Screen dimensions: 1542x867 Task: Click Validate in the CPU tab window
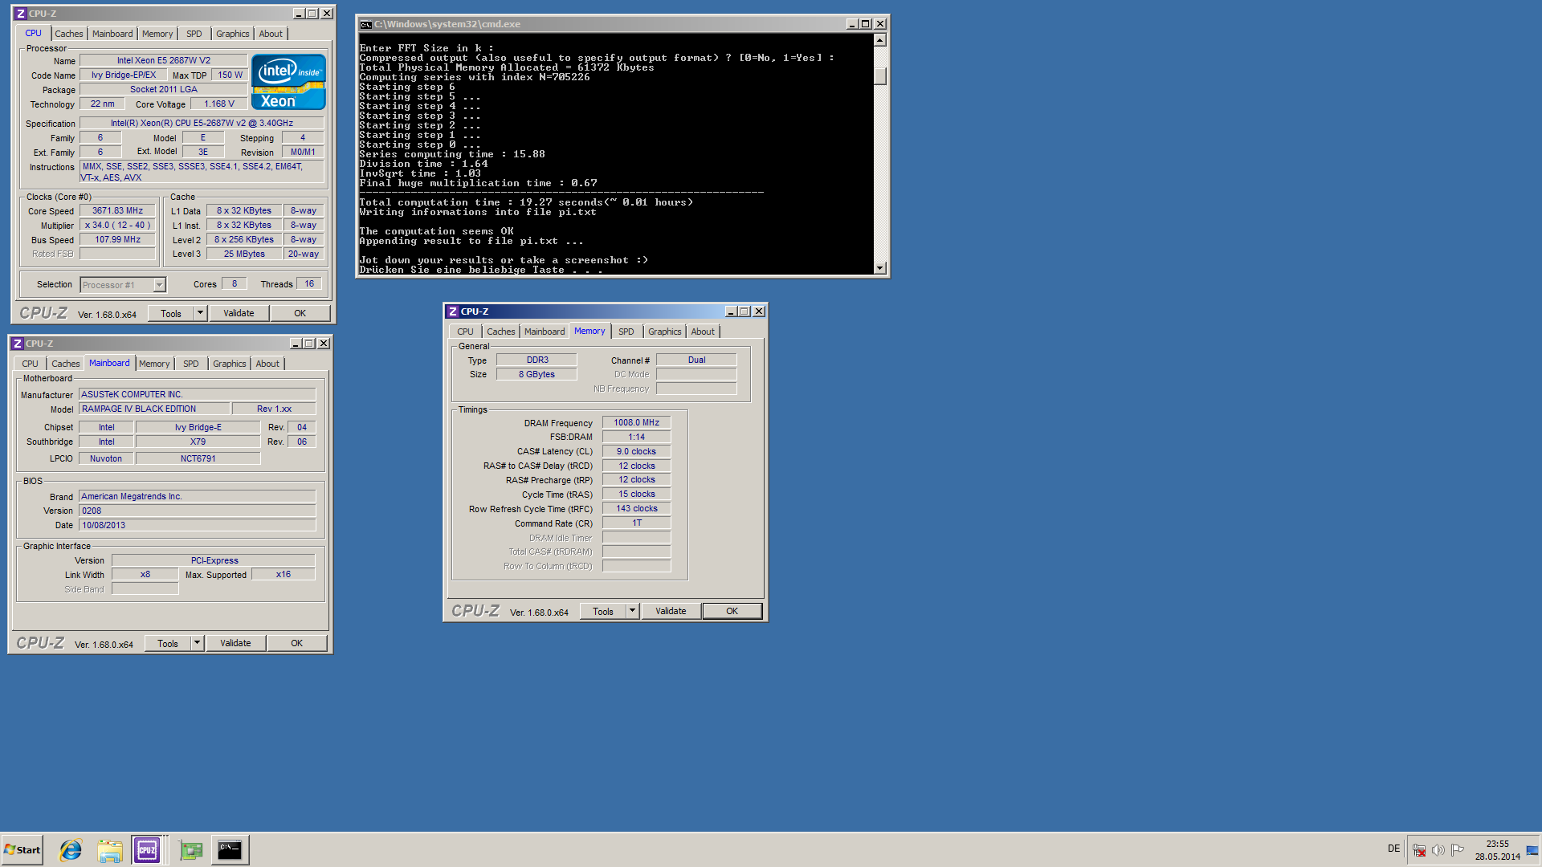pos(239,313)
